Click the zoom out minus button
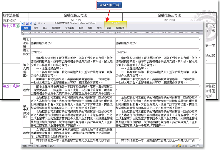The width and height of the screenshot is (220, 152). coord(199,146)
